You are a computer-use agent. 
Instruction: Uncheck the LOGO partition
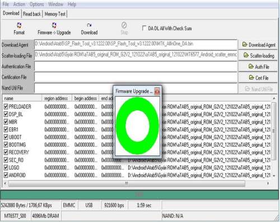point(6,168)
